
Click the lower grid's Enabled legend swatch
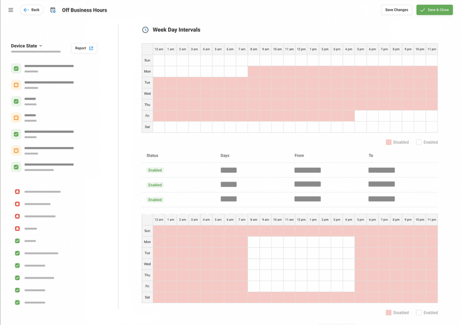pos(419,313)
